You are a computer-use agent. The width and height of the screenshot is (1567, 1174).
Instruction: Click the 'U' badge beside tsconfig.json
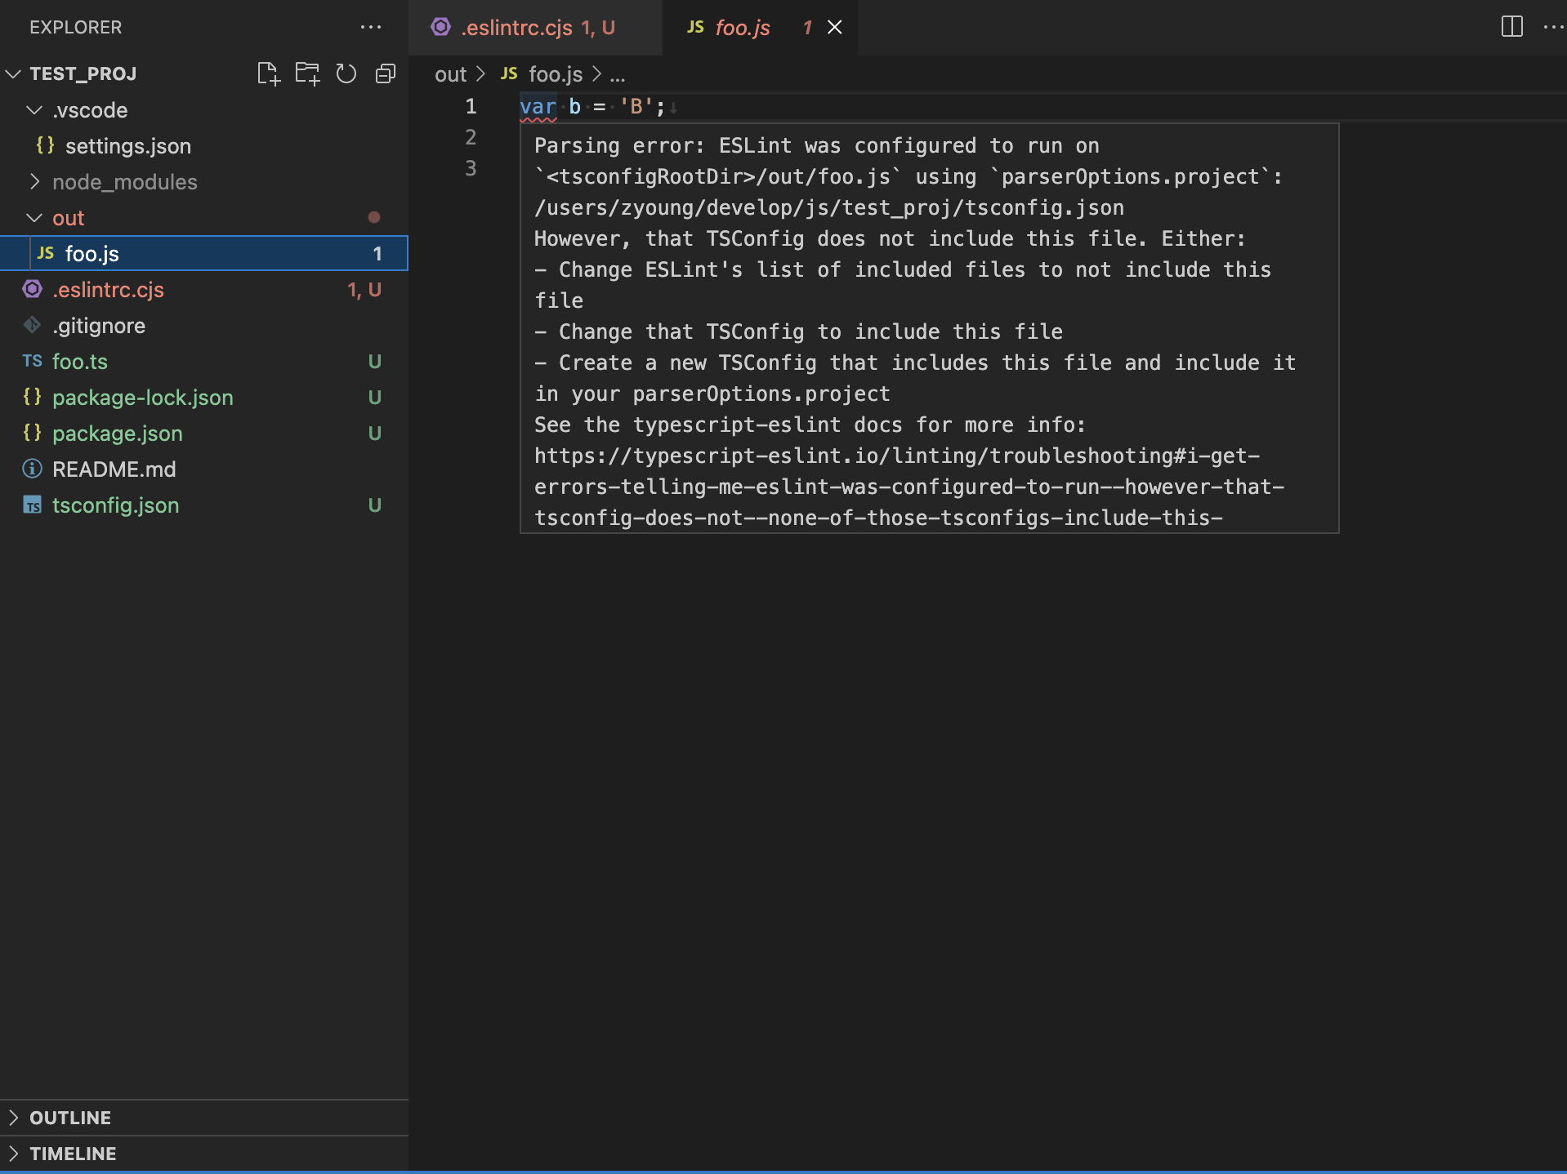pyautogui.click(x=375, y=505)
